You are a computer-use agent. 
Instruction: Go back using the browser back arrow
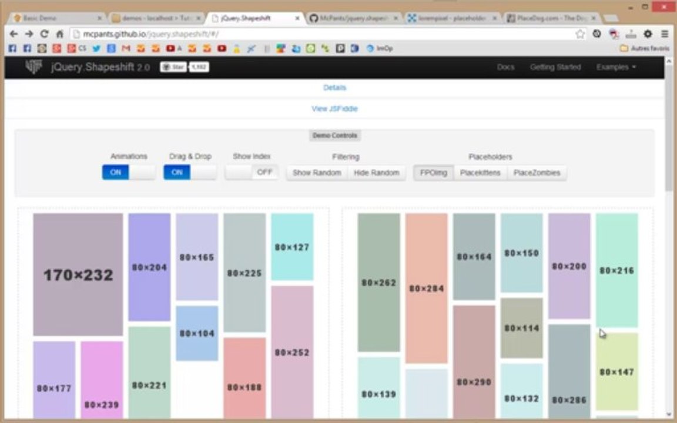(x=14, y=33)
